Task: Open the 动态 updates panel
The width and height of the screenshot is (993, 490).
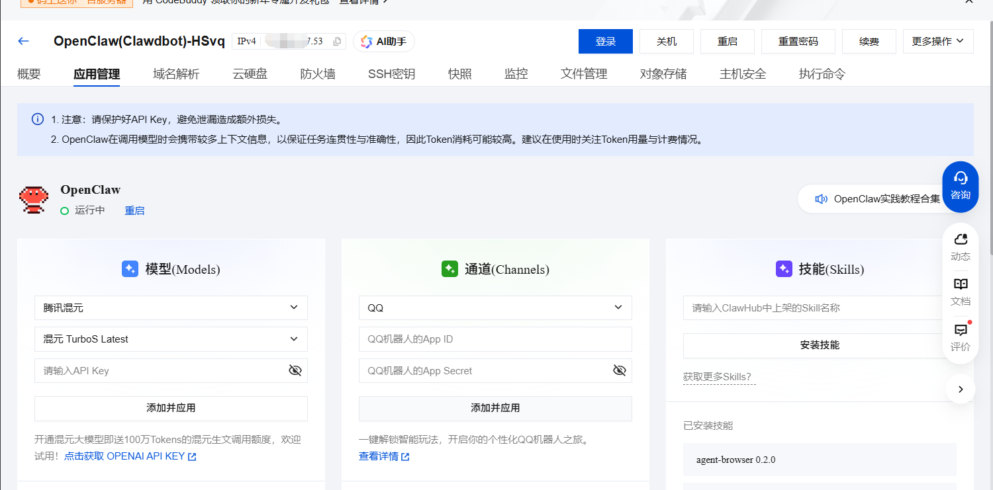Action: [x=960, y=247]
